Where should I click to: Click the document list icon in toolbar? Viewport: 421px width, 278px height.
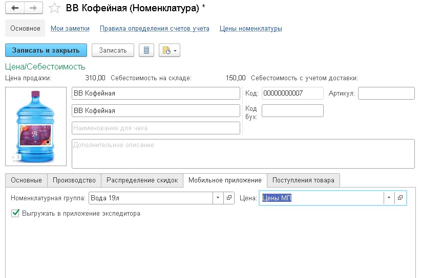(147, 50)
